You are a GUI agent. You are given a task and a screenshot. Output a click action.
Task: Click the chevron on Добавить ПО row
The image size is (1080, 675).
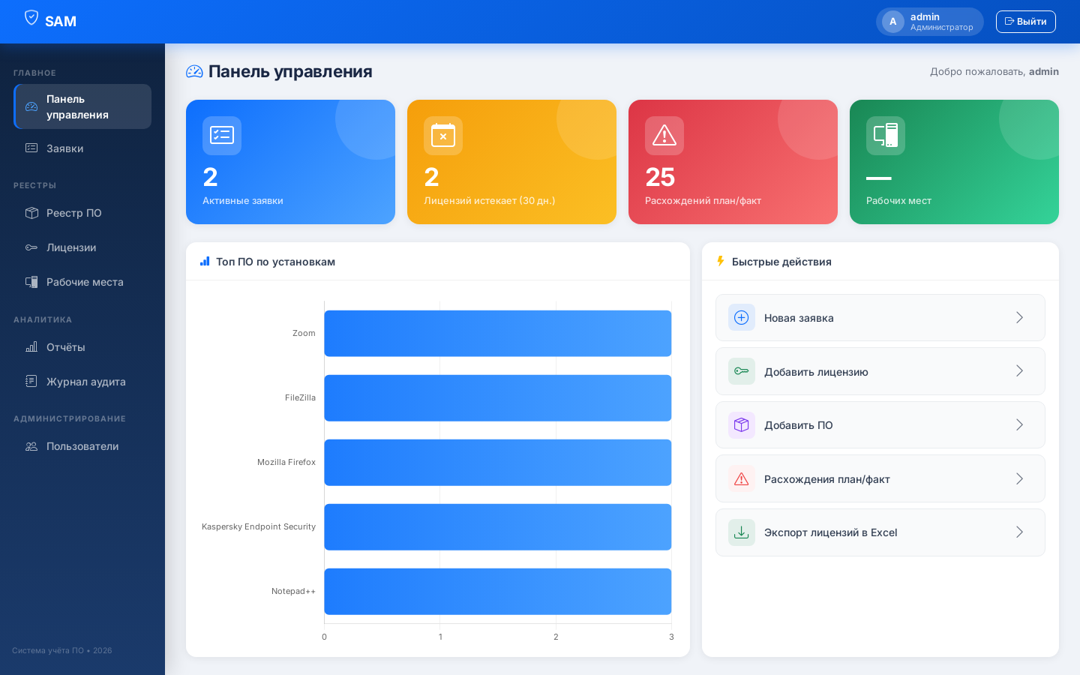(1019, 424)
